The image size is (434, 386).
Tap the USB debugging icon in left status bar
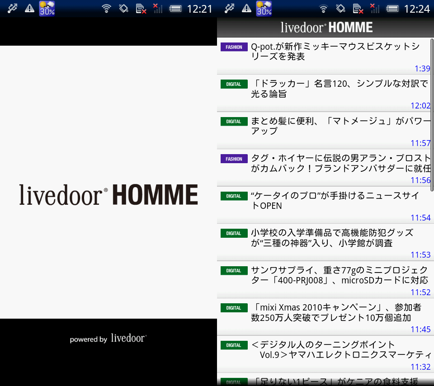click(13, 9)
